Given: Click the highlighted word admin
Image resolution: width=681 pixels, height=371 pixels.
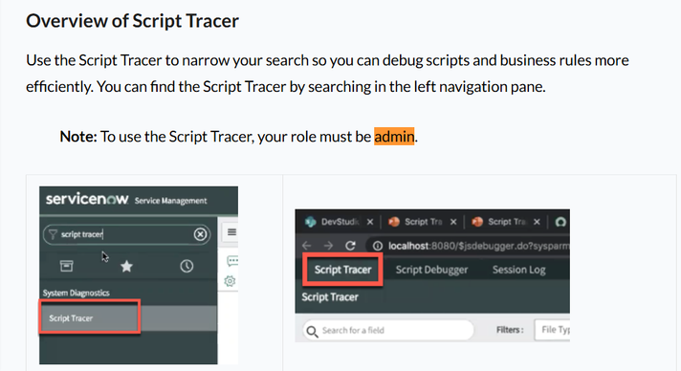Looking at the screenshot, I should click(394, 137).
